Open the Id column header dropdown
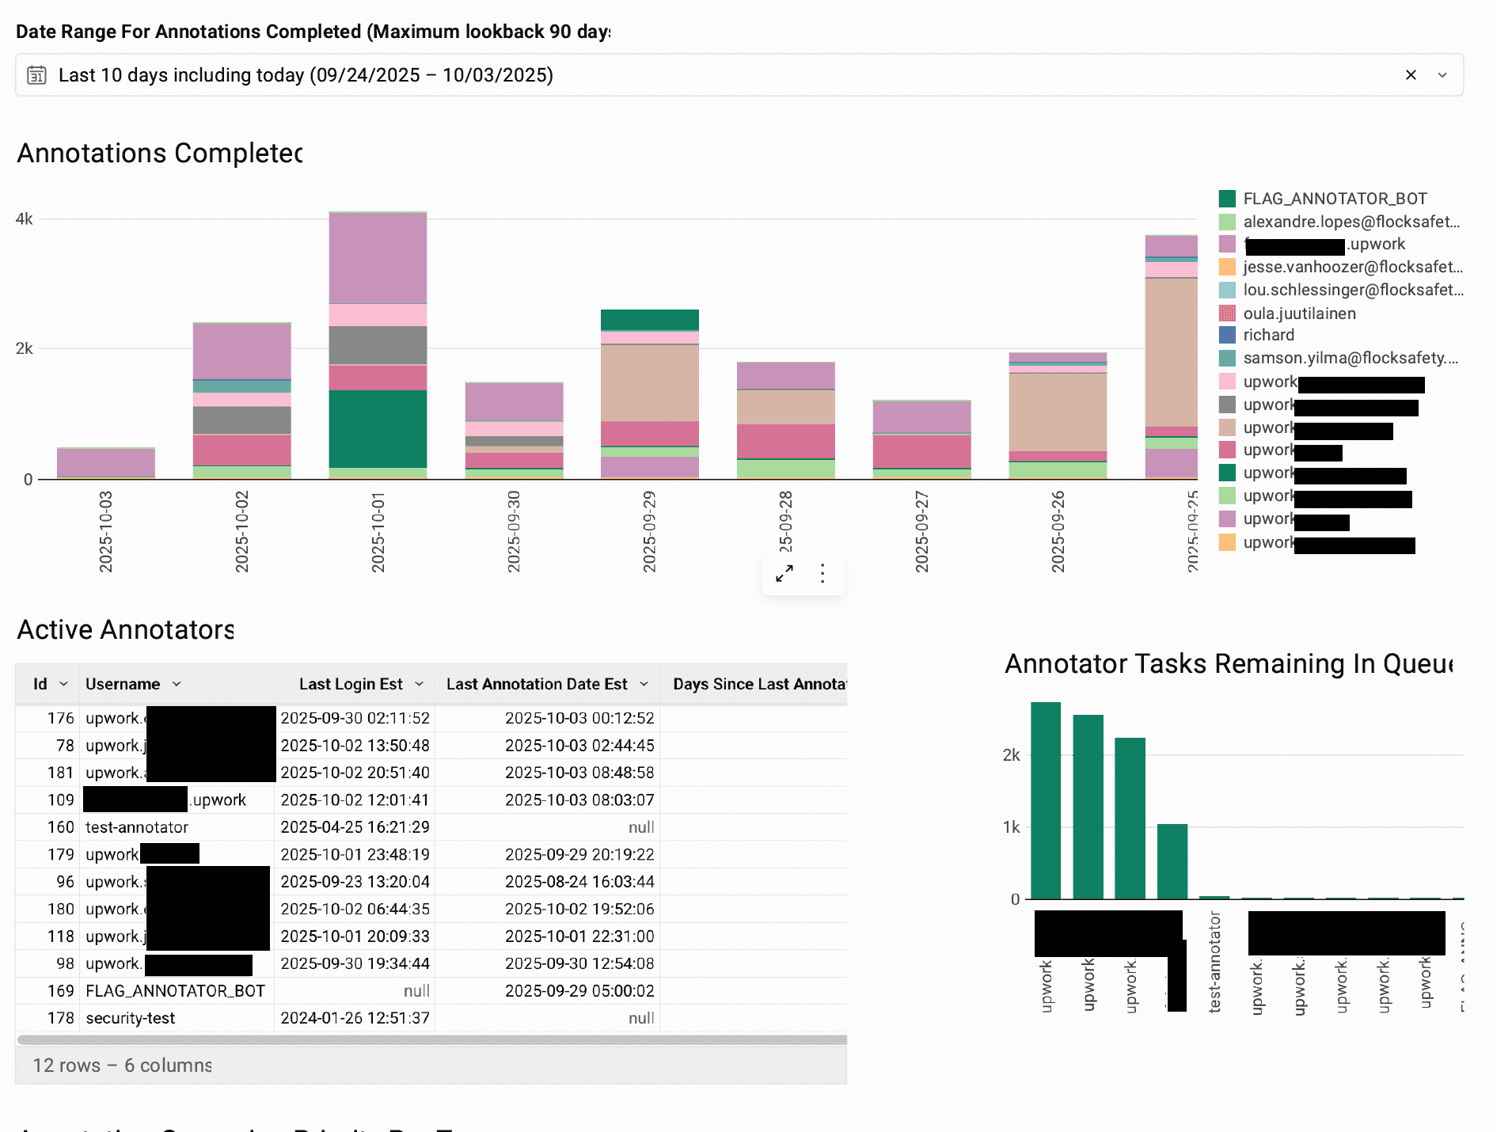 click(65, 683)
